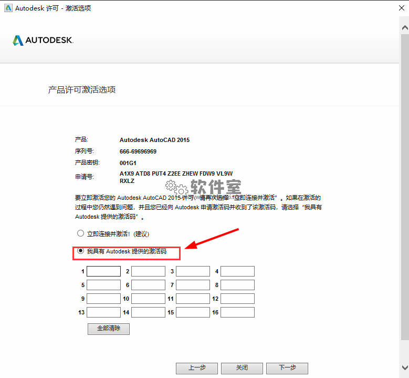
Task: Click the 产品密钥 label
Action: click(x=87, y=162)
